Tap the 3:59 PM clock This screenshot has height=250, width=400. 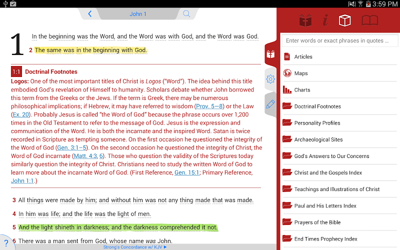click(x=384, y=4)
